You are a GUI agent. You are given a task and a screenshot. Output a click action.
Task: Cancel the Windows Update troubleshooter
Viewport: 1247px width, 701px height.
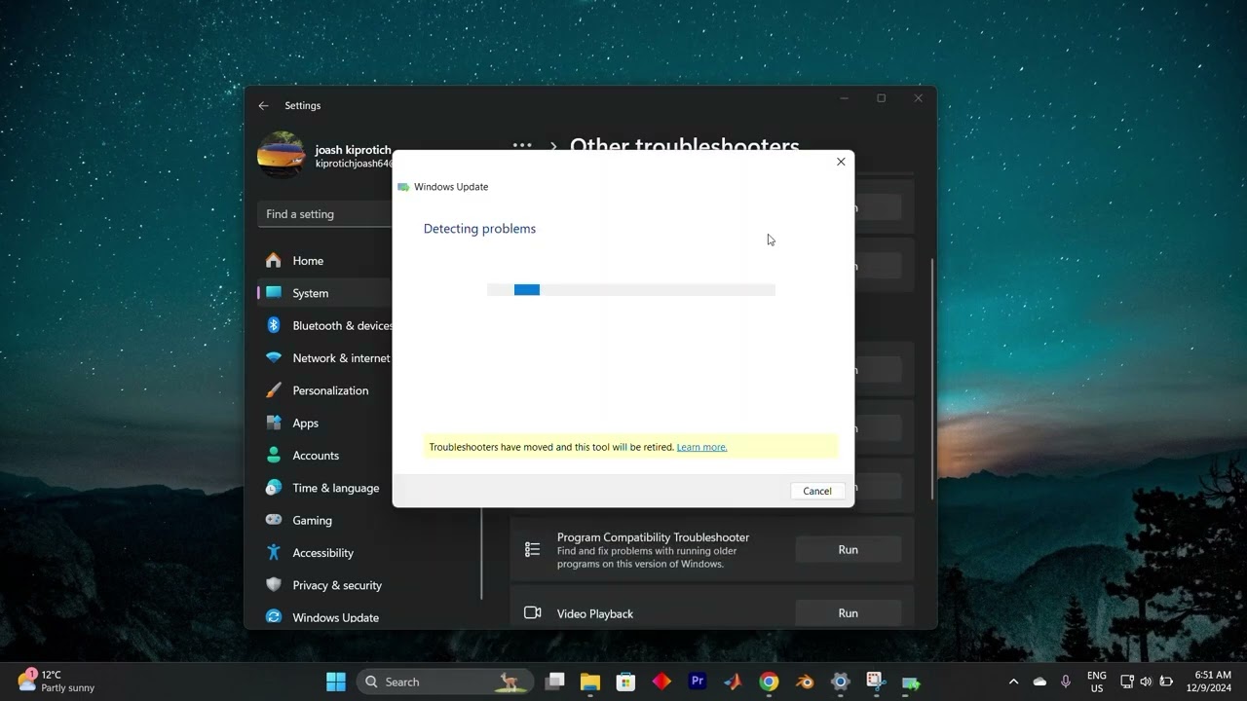point(816,491)
